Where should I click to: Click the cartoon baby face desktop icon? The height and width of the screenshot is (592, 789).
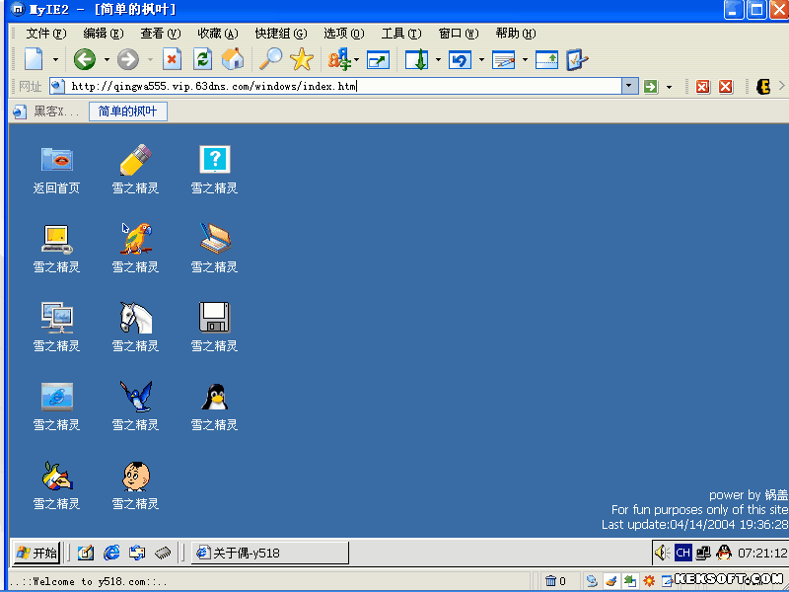tap(136, 476)
